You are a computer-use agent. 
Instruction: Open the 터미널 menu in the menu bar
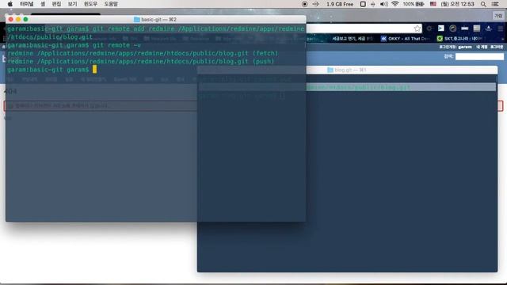(27, 4)
